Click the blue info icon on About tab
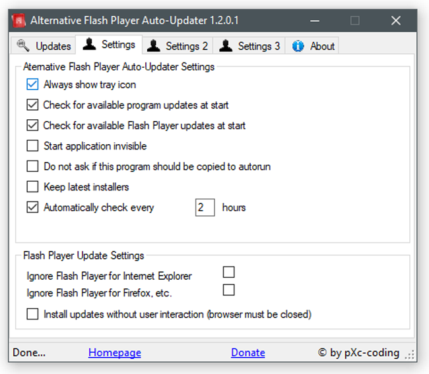 [298, 46]
